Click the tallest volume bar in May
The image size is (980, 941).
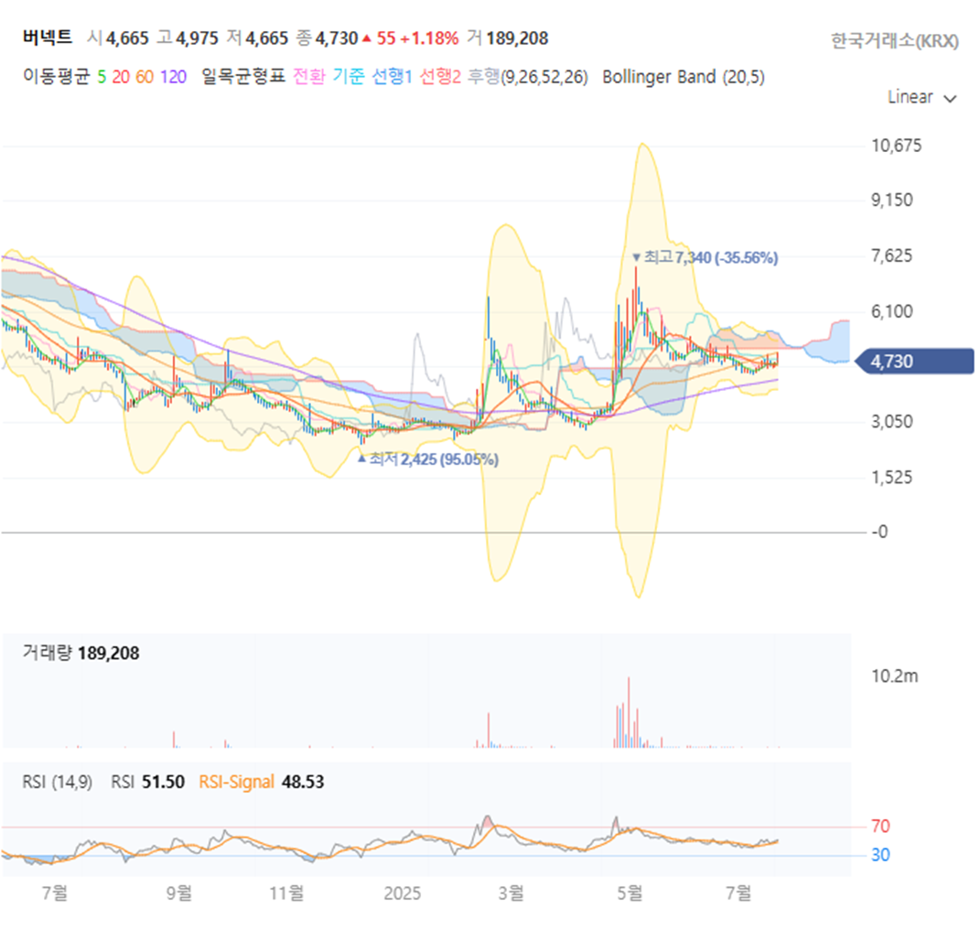(629, 712)
